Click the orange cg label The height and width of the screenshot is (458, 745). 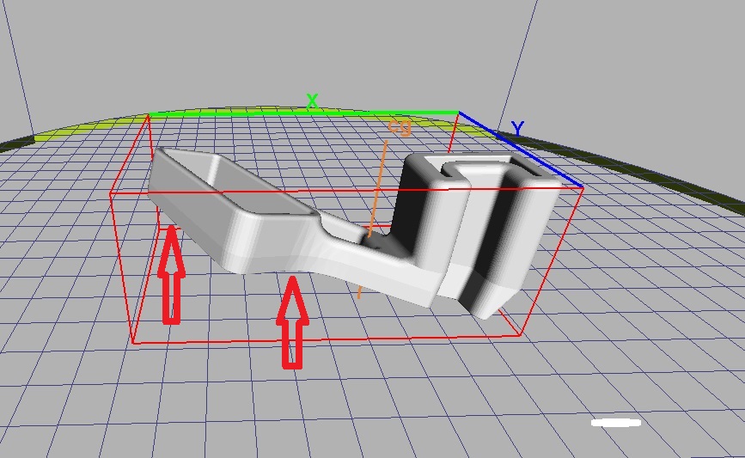coord(399,126)
